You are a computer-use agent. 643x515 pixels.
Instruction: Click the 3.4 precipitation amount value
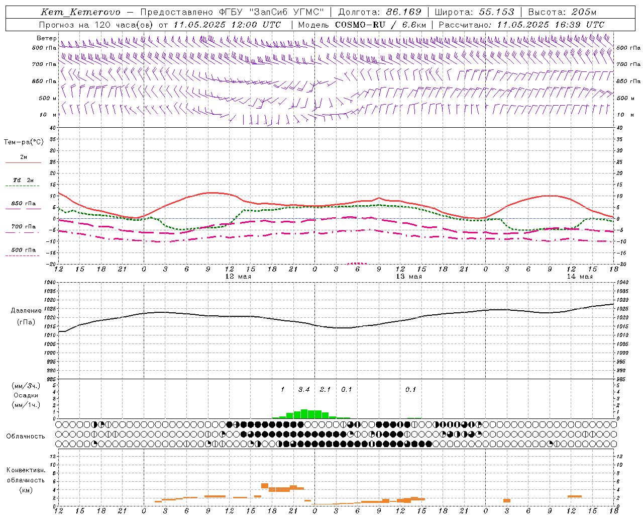304,389
